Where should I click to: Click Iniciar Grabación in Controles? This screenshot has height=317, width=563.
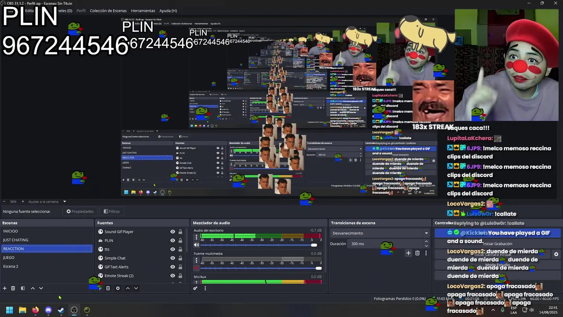click(x=497, y=243)
